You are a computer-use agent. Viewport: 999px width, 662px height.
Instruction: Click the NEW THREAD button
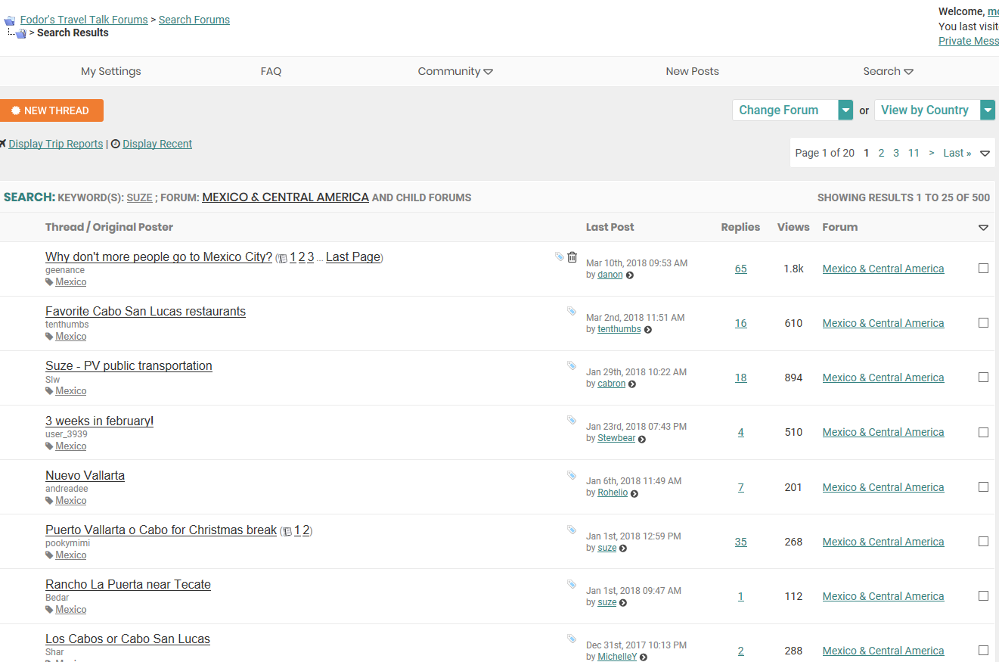click(51, 110)
